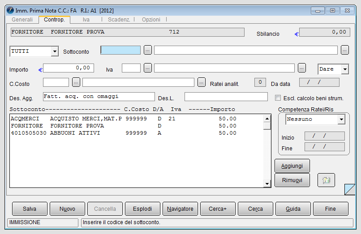
Task: Focus the Sottoconto code input field
Action: [120, 50]
